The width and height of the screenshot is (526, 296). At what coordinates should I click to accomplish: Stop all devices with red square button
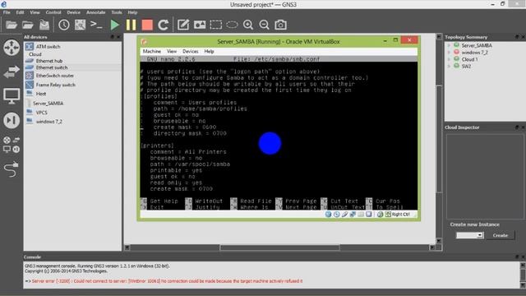point(147,25)
